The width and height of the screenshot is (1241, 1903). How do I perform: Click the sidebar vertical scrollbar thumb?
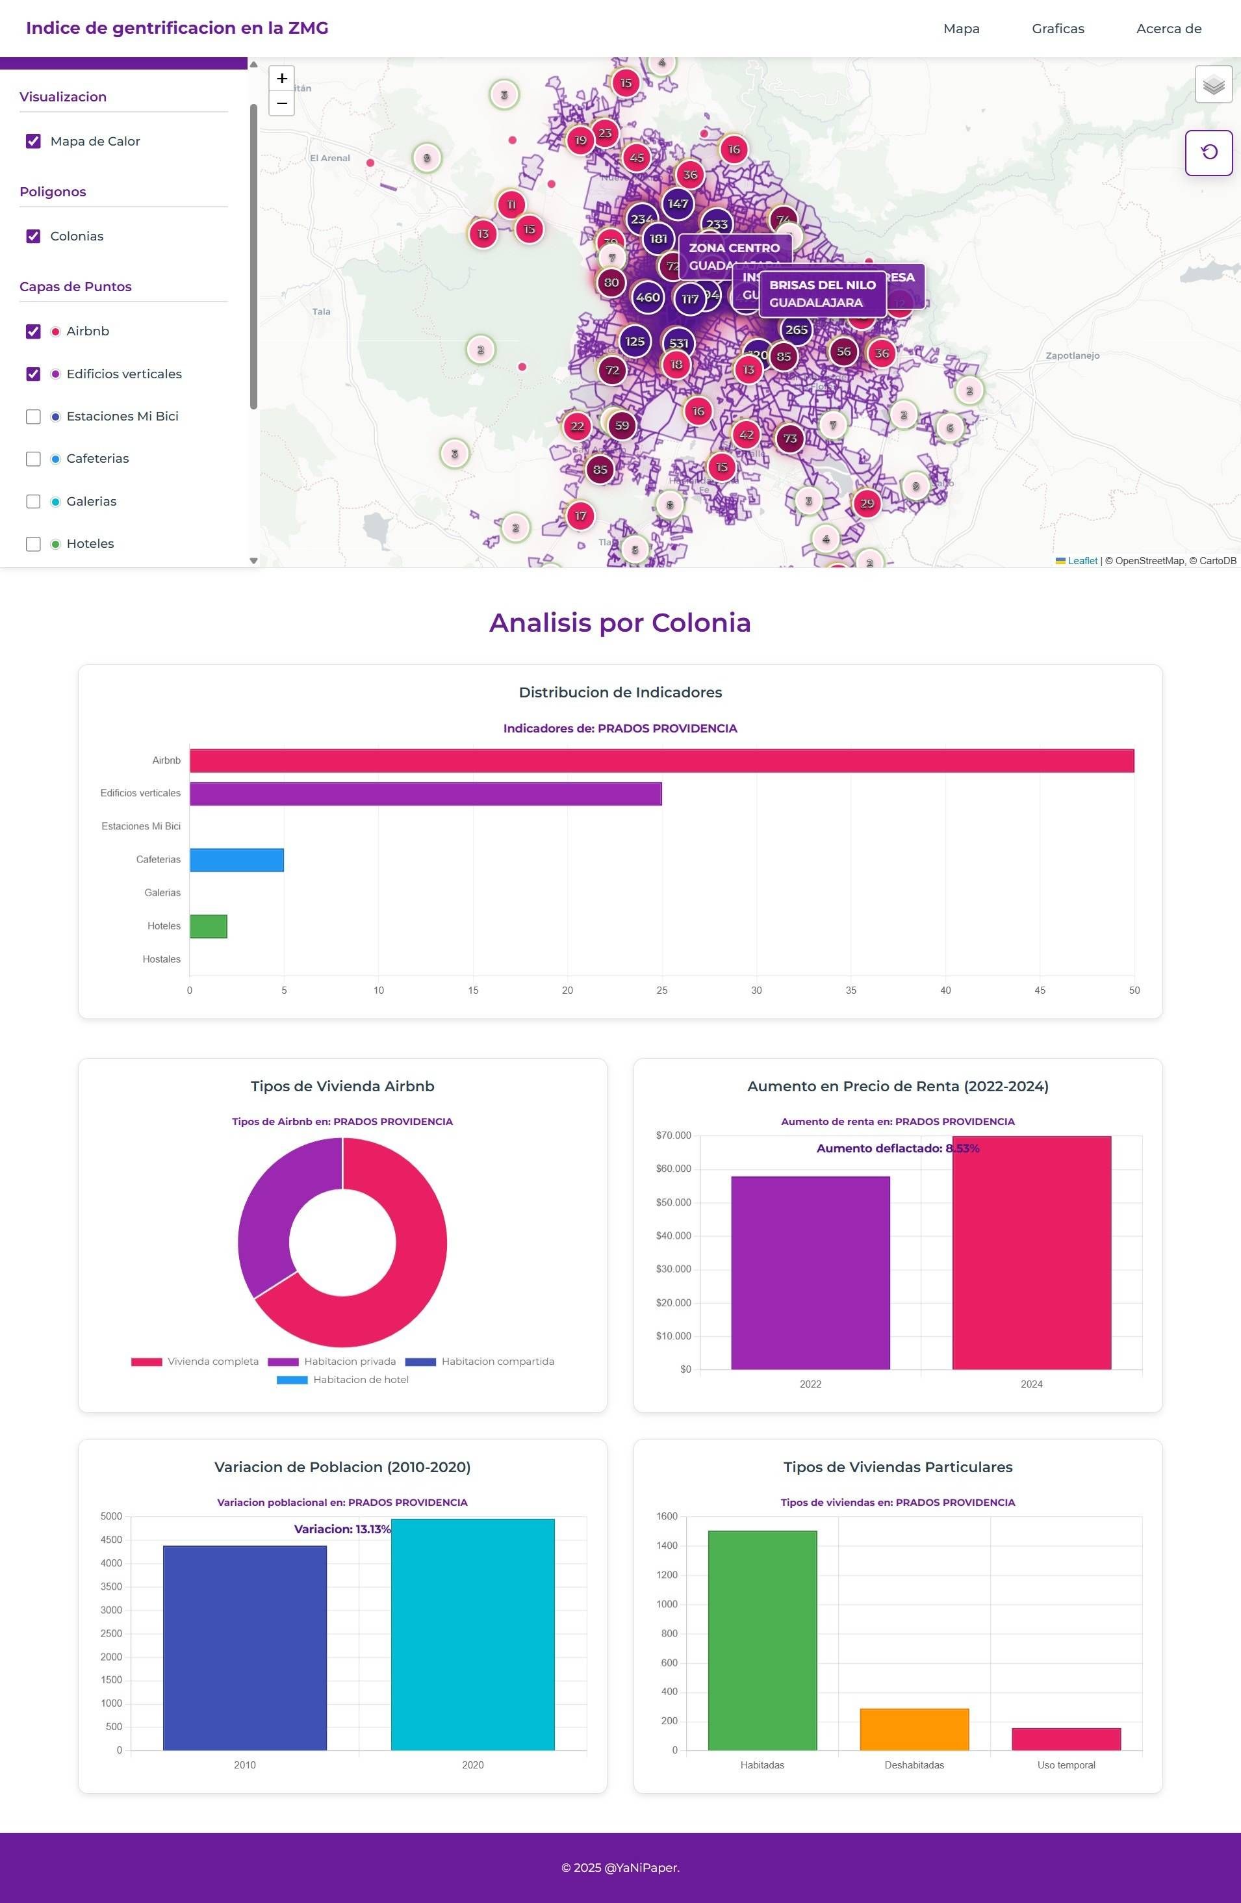253,256
